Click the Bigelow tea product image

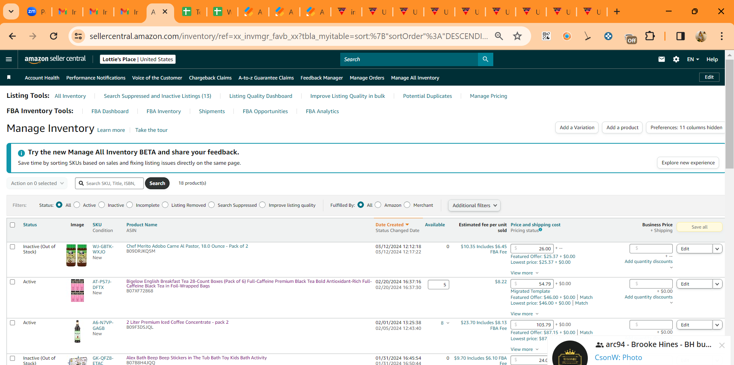pos(77,290)
